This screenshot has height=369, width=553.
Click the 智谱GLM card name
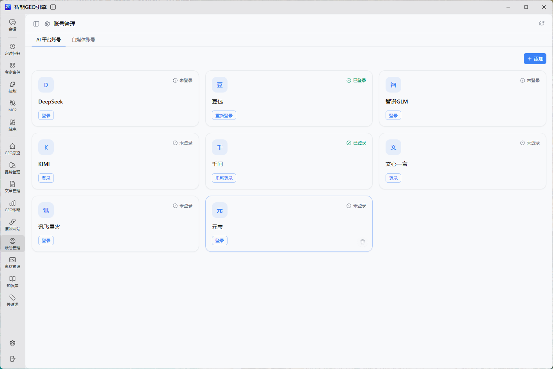point(397,102)
